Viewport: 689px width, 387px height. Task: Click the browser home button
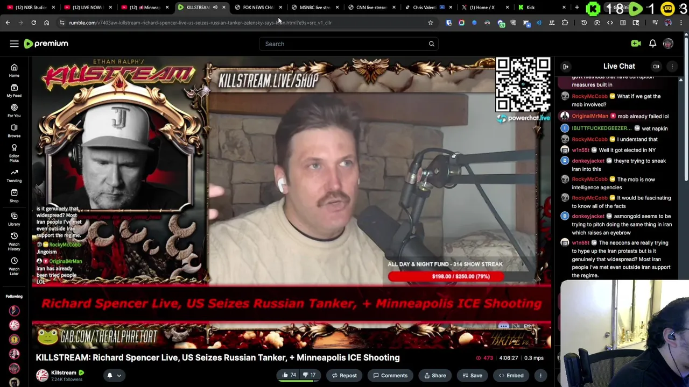(46, 23)
